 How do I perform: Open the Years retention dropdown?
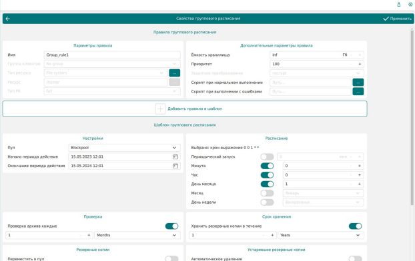pos(320,235)
